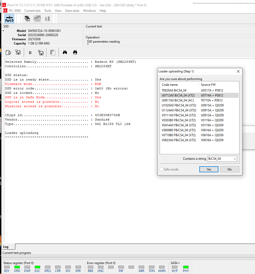Select loader V0414A0 FBiCS4_04 (XT2)
Image resolution: width=255 pixels, height=274 pixels.
[199, 125]
